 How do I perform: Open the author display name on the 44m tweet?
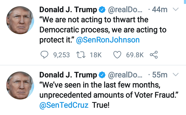(x=68, y=10)
